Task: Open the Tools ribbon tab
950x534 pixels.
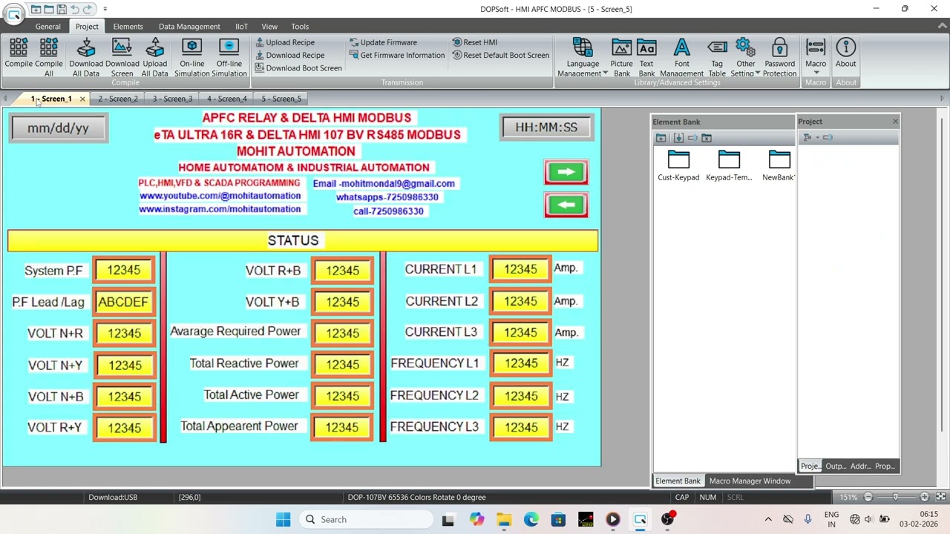Action: (x=300, y=26)
